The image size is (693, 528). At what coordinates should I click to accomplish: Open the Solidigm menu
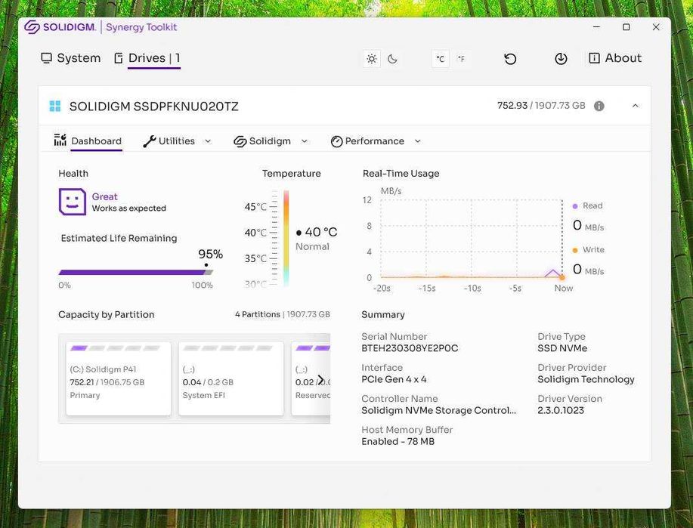(x=271, y=141)
